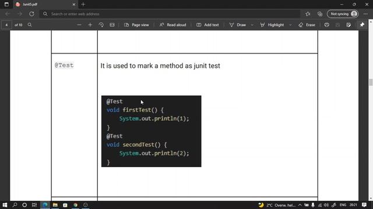Expand the Highlight color dropdown

(x=290, y=25)
